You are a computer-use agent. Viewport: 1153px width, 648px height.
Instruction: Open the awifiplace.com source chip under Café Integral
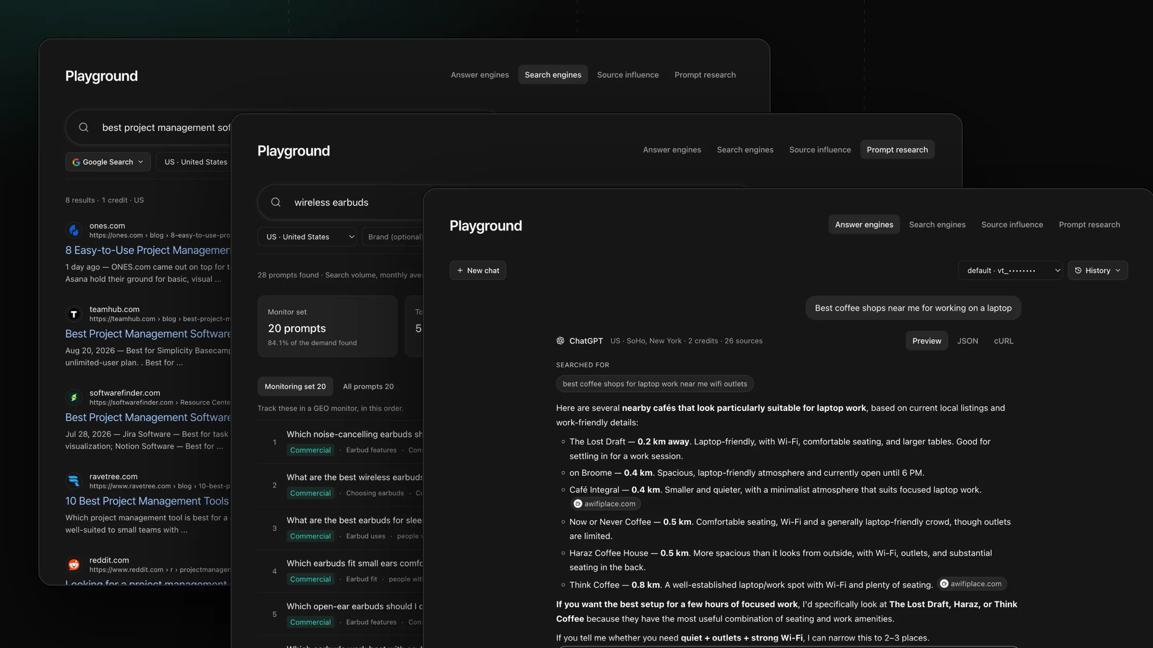point(605,504)
